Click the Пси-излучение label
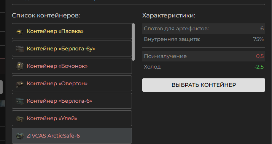Screen dimensions: 272x144 point(165,56)
